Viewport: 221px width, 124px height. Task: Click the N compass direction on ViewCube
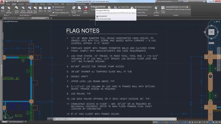tap(211, 25)
